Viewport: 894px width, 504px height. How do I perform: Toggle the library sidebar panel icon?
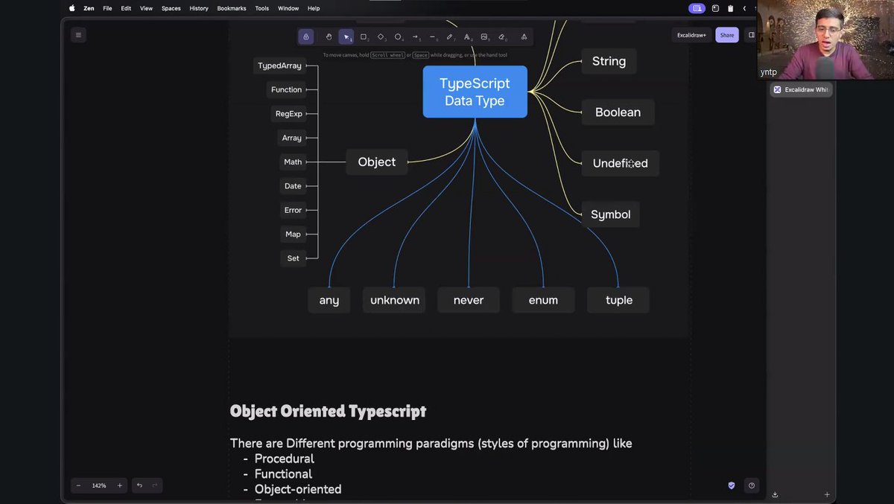coord(751,35)
